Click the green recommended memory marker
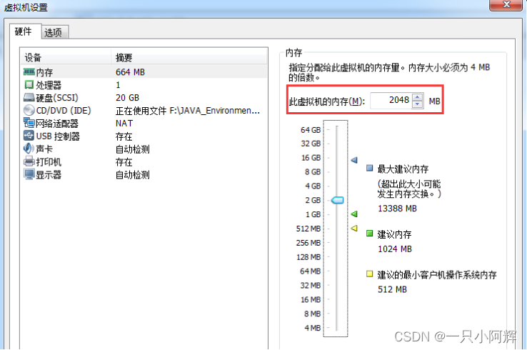The height and width of the screenshot is (350, 527). (x=354, y=214)
